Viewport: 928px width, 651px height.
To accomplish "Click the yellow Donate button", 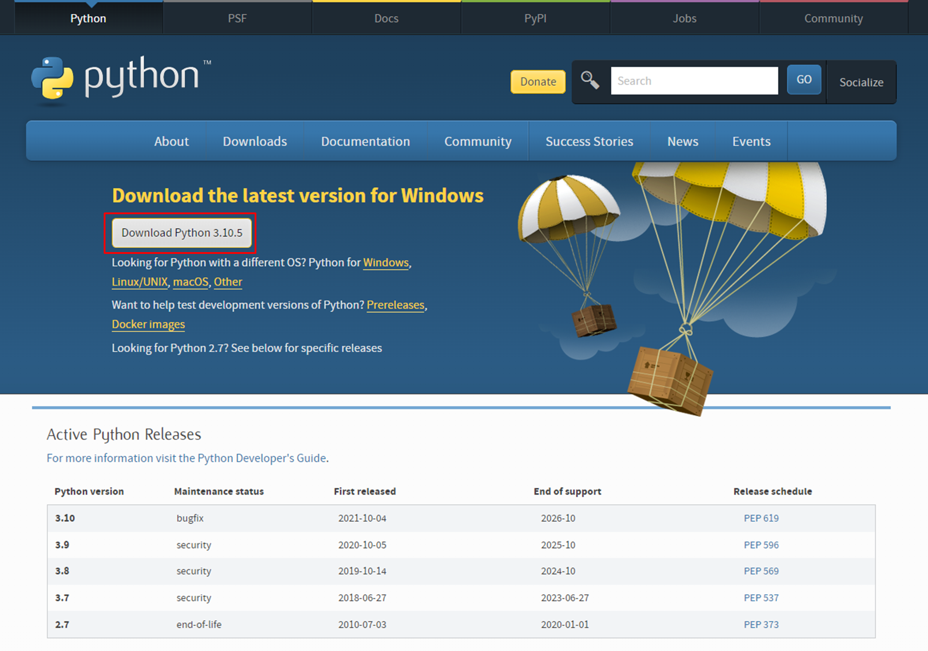I will 537,82.
